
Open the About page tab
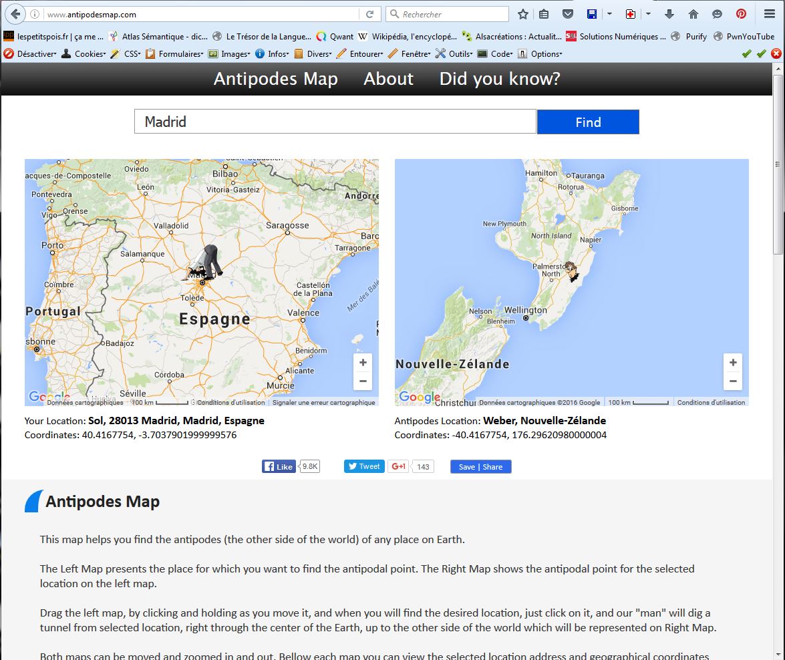[x=388, y=79]
